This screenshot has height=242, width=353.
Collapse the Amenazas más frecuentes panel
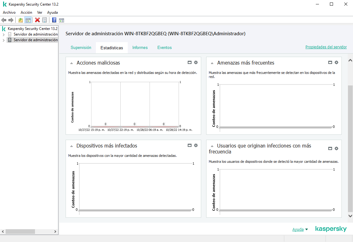(x=212, y=63)
